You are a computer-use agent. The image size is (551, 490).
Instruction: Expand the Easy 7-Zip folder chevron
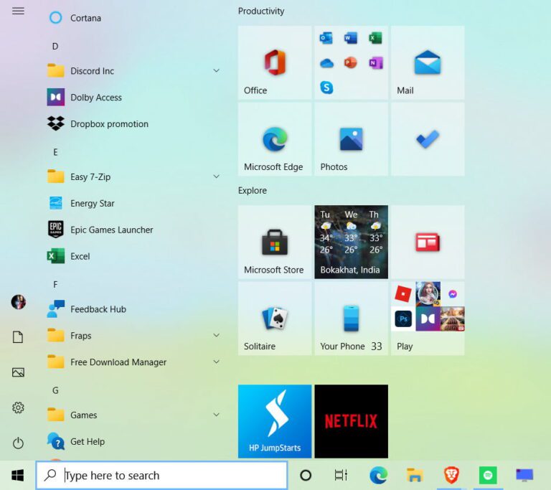(x=217, y=176)
